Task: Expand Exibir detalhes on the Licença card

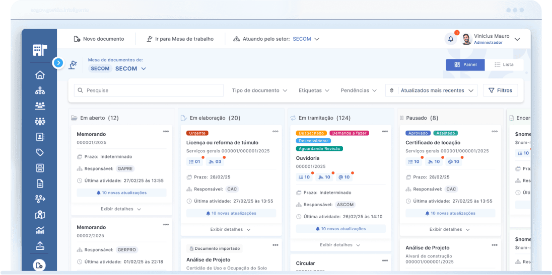Action: (231, 229)
